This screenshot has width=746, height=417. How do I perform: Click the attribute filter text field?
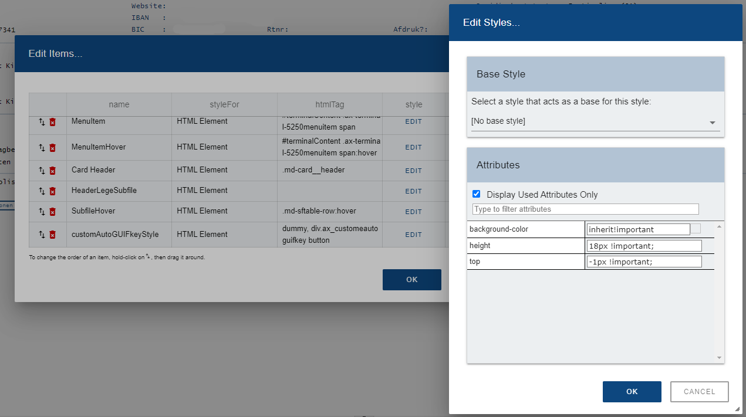586,209
